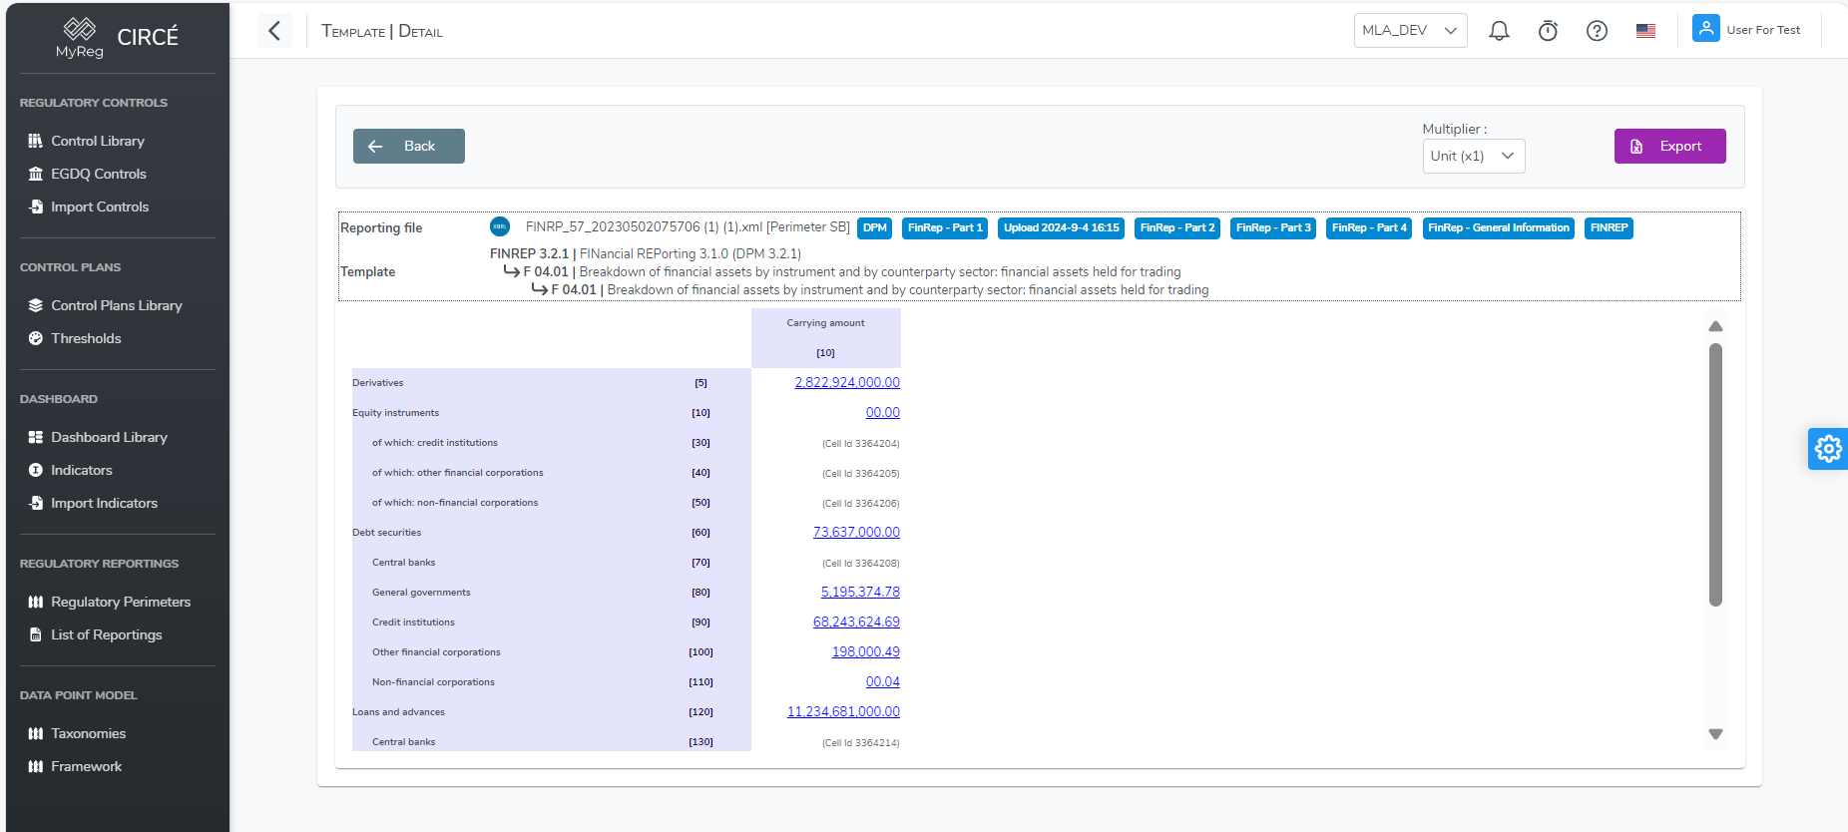Go to List of Reportings

(106, 634)
